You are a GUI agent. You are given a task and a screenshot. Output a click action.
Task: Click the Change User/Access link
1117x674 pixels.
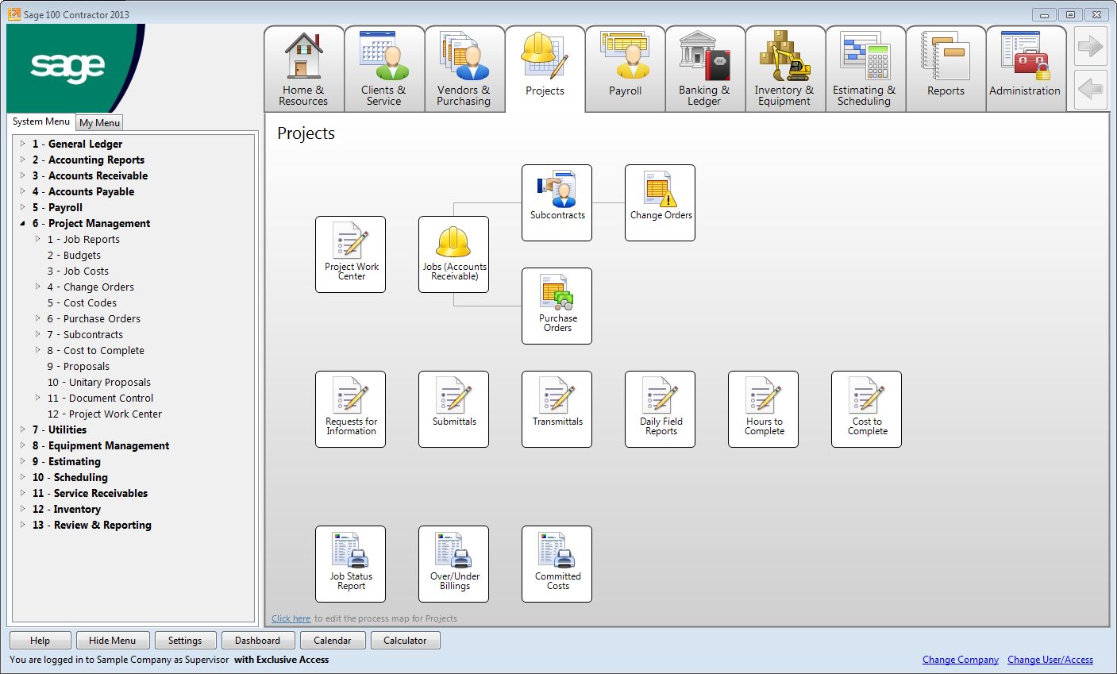click(x=1050, y=660)
